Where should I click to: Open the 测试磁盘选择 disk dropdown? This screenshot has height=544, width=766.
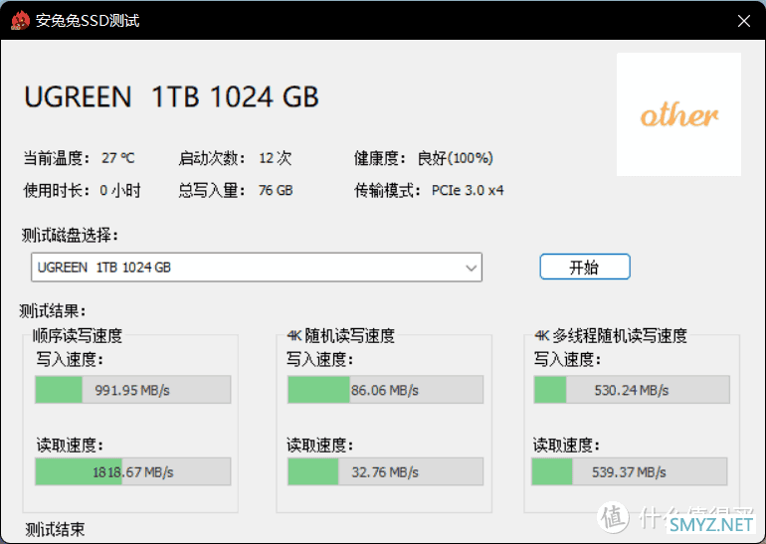[257, 268]
